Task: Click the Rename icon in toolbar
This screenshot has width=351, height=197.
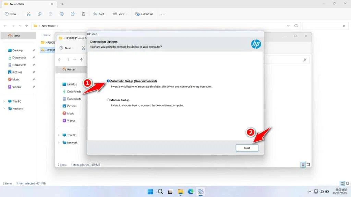Action: [62, 14]
